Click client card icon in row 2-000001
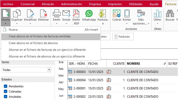Screen dimensions: 178x100 pos(109,88)
